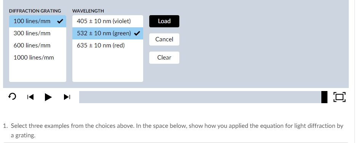Click the Clear button
The width and height of the screenshot is (356, 143).
164,58
